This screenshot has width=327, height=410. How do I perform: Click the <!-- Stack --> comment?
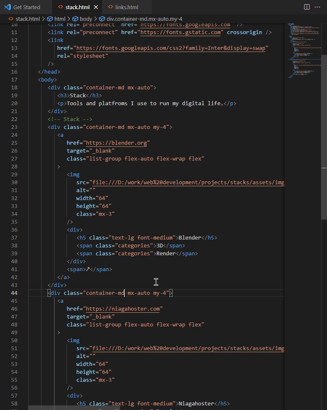[x=70, y=119]
